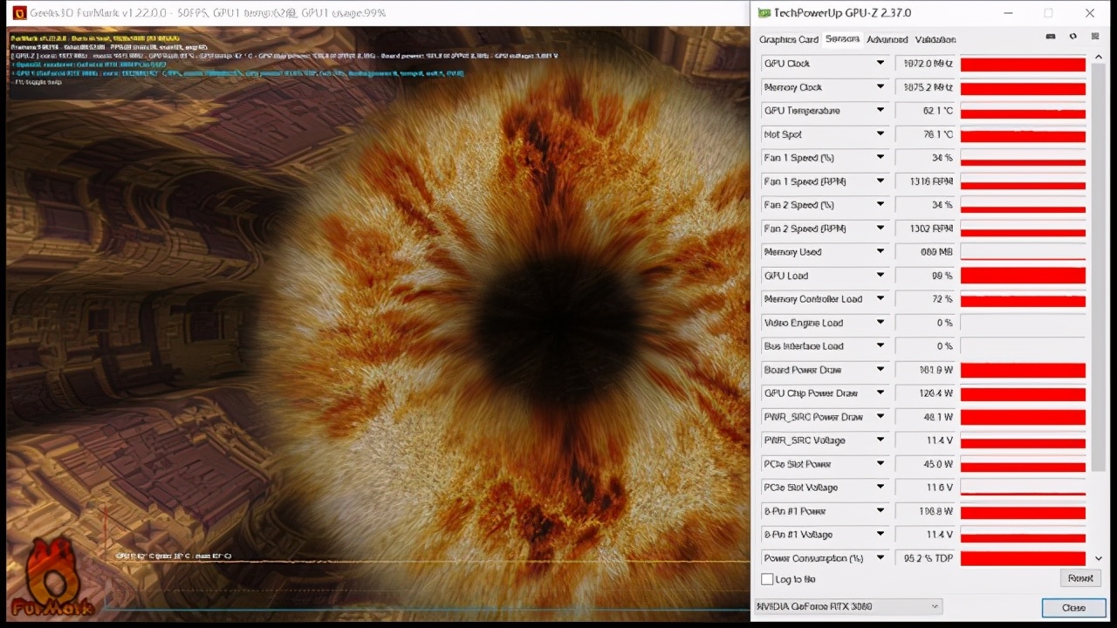The height and width of the screenshot is (628, 1117).
Task: Open the Bus Interface Load dropdown
Action: [881, 346]
